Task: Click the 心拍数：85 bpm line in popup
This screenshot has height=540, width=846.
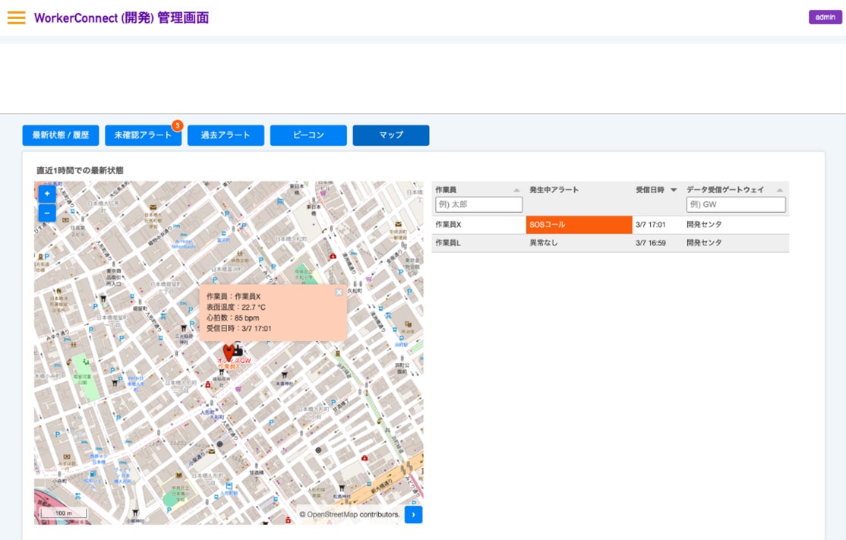Action: tap(233, 318)
